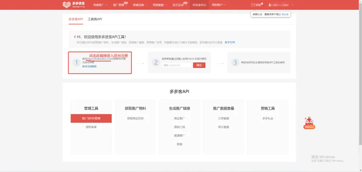Expand the 推广管理 menu
Image resolution: width=362 pixels, height=172 pixels.
(120, 5)
